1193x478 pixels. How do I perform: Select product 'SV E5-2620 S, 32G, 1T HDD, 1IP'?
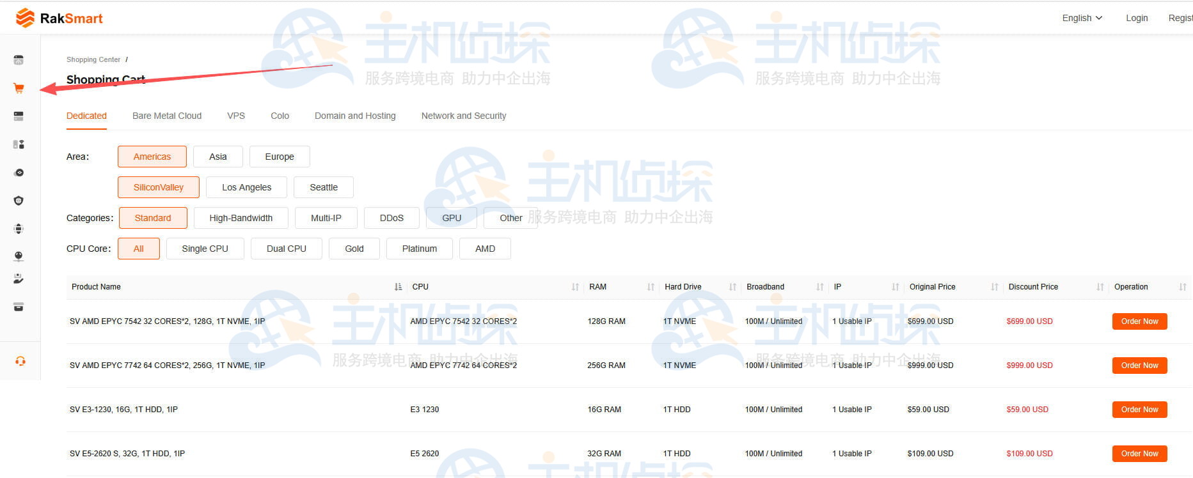(x=127, y=454)
